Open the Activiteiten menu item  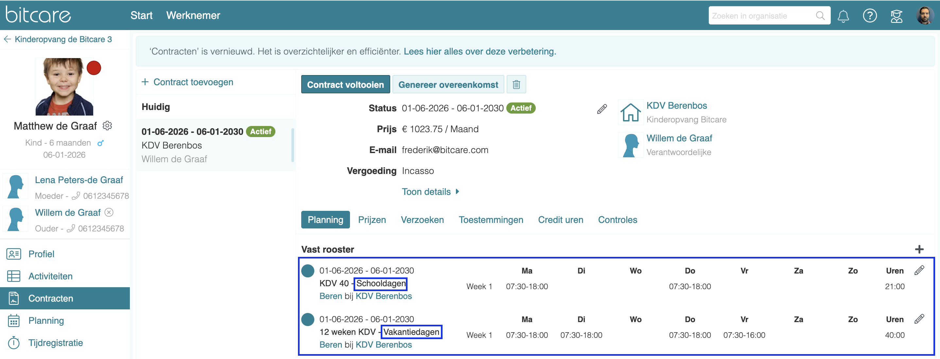tap(65, 276)
